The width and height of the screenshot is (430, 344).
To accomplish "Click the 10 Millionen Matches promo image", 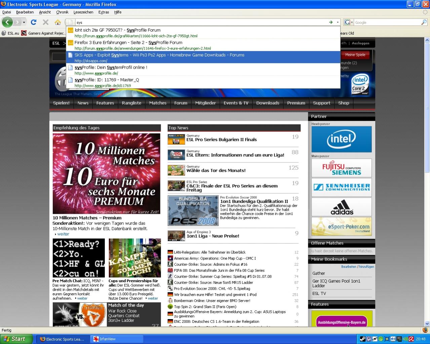I will pyautogui.click(x=107, y=174).
